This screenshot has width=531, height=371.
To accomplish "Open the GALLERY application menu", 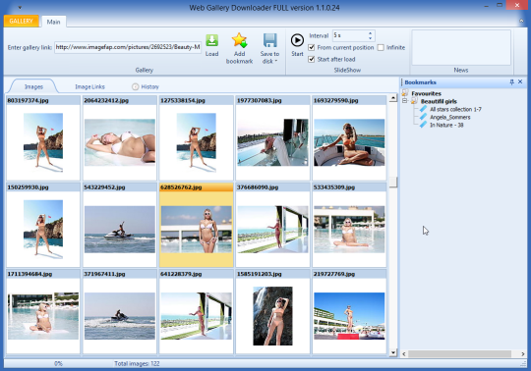I will [x=21, y=21].
